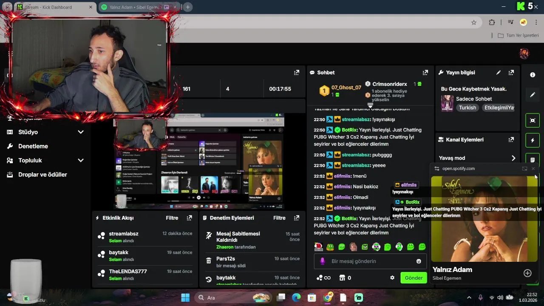
Task: Click the Tüm Yer İşaretleri bookmarks folder
Action: click(x=518, y=35)
